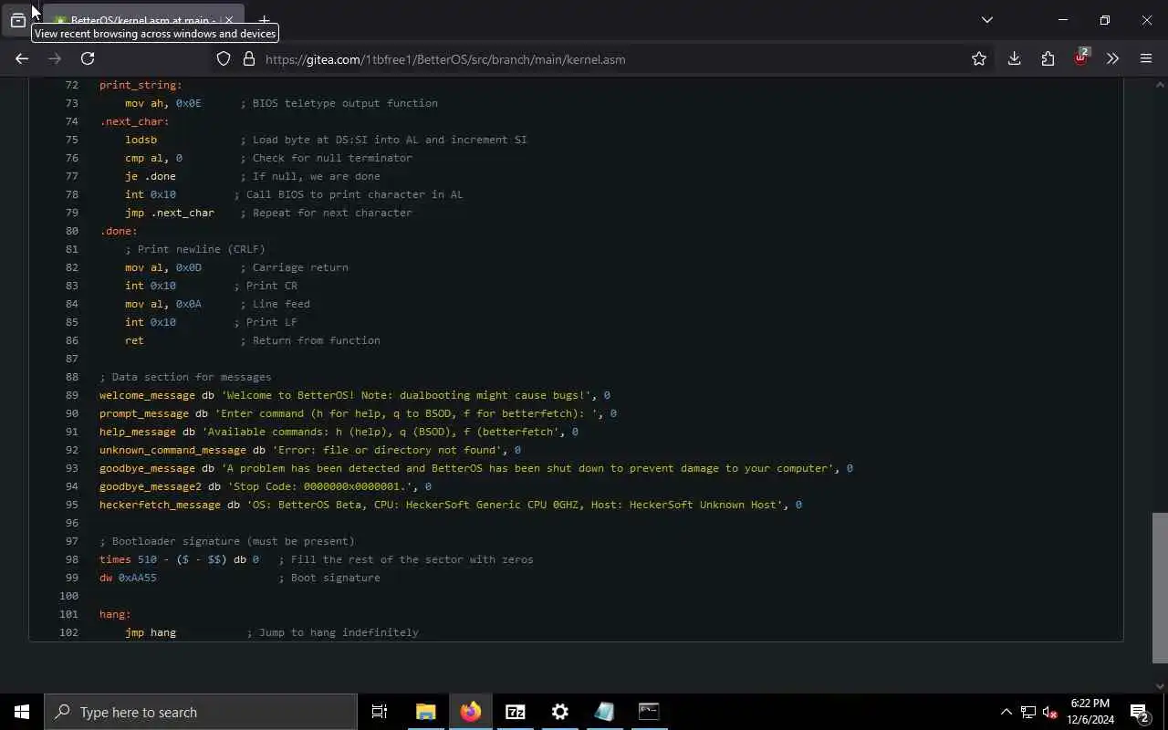Open Firefox downloads panel
1168x730 pixels.
click(x=1014, y=59)
